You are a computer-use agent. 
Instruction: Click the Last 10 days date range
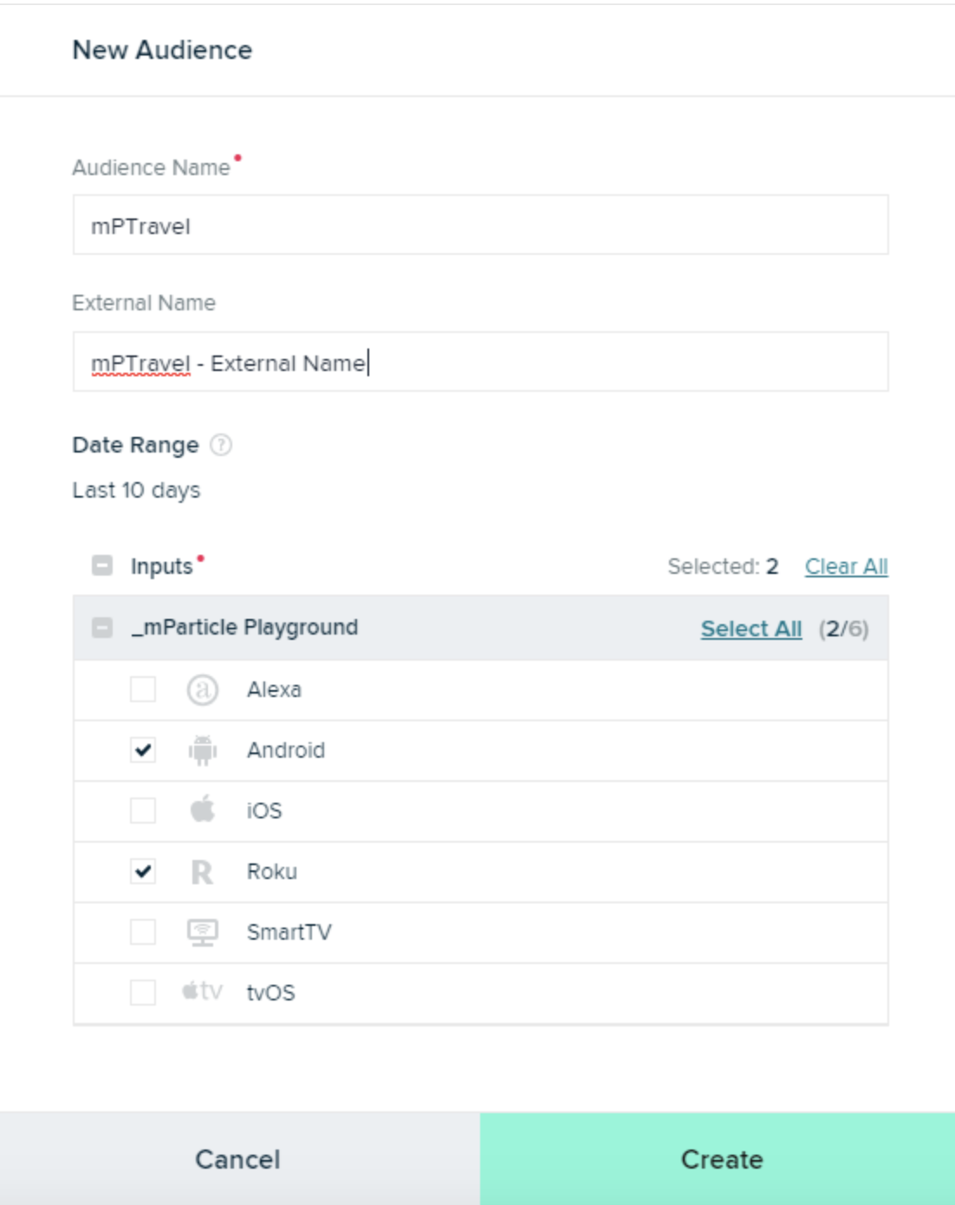(x=136, y=491)
